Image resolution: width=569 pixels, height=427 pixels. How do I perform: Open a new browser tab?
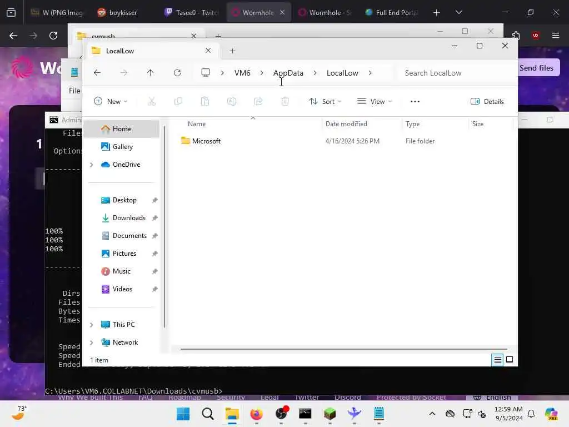tap(437, 13)
